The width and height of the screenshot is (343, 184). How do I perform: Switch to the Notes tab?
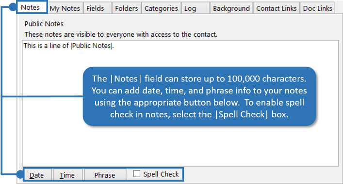click(32, 7)
